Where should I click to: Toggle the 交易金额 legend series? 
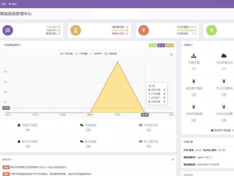[x=66, y=54]
